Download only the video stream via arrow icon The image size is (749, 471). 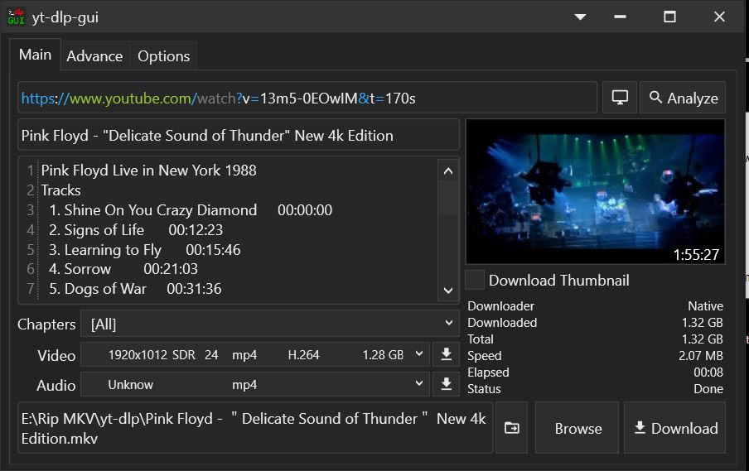446,354
